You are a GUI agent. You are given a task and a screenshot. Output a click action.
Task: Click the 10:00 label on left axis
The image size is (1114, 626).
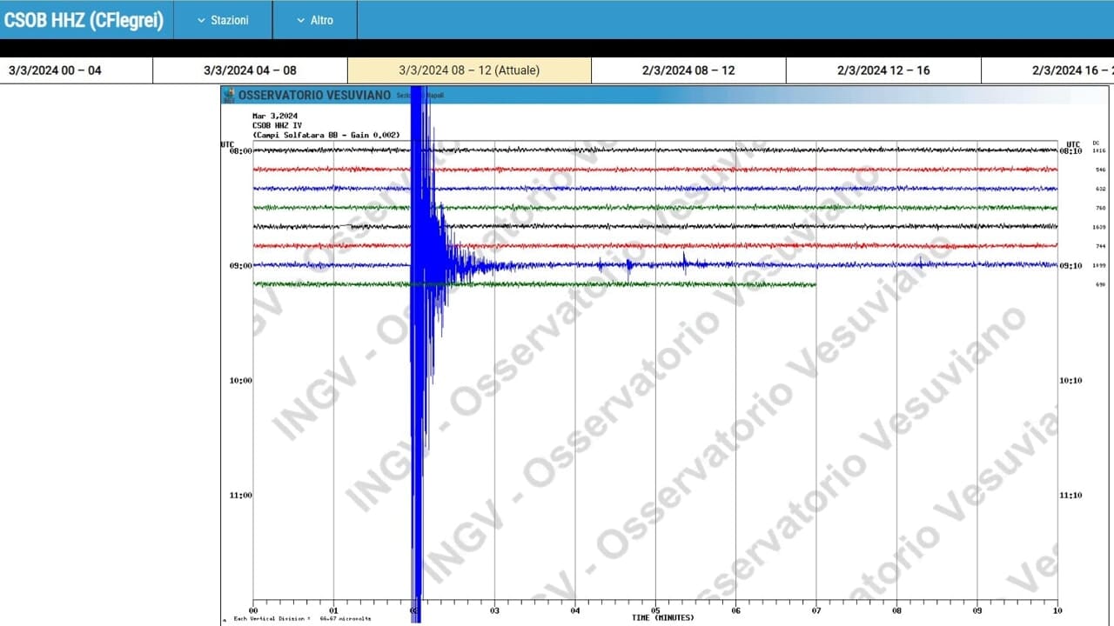[x=240, y=380]
